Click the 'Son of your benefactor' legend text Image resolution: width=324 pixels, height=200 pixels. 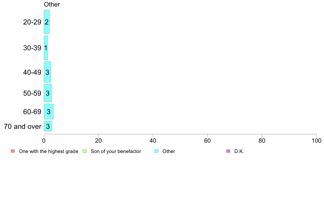116,151
